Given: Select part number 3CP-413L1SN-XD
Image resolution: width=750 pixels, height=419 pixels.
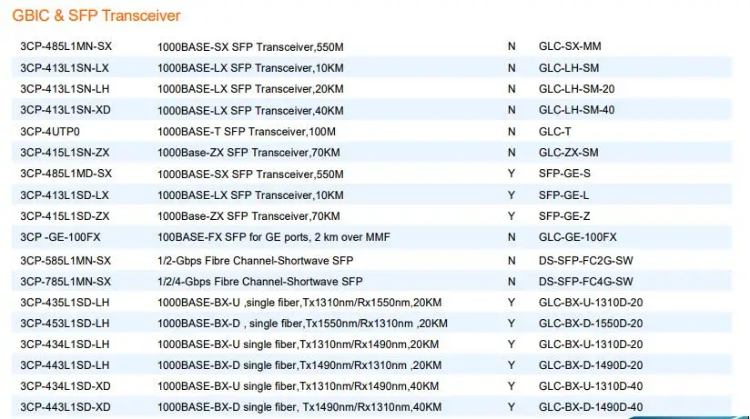Looking at the screenshot, I should (x=66, y=110).
